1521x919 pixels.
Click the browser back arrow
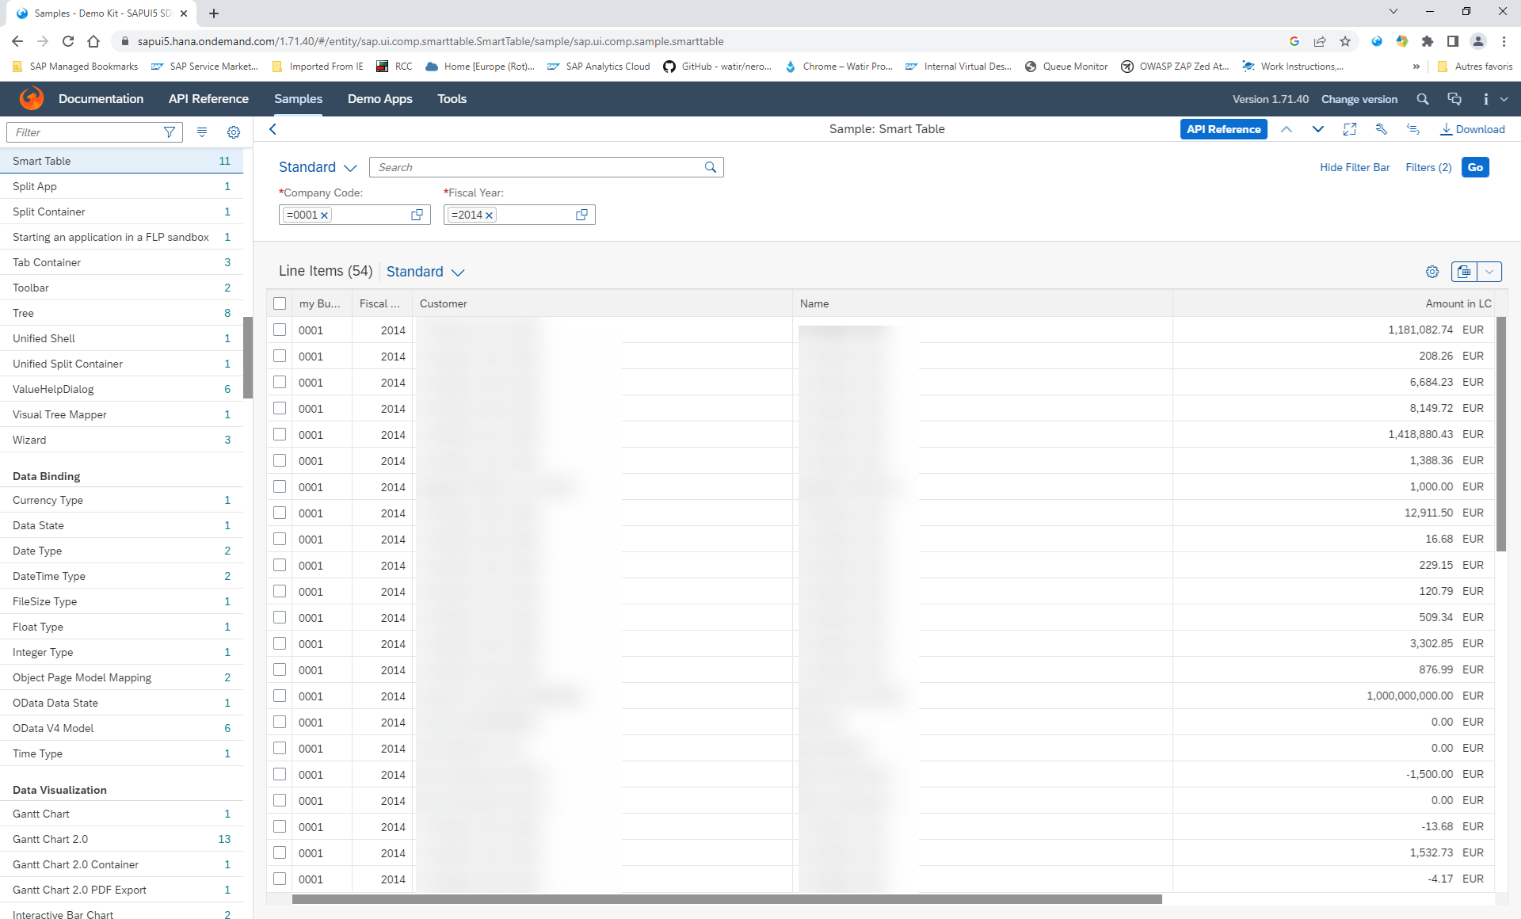[17, 41]
